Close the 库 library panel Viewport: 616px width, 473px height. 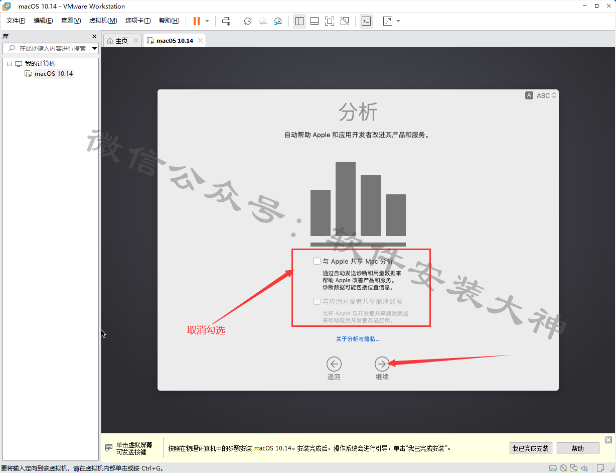tap(94, 37)
